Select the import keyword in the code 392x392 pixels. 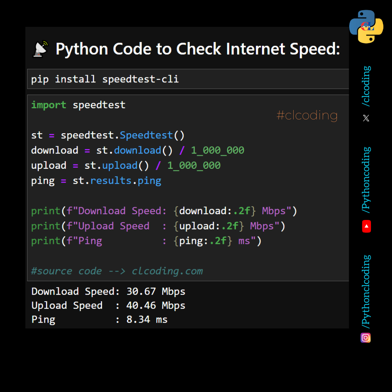point(48,105)
